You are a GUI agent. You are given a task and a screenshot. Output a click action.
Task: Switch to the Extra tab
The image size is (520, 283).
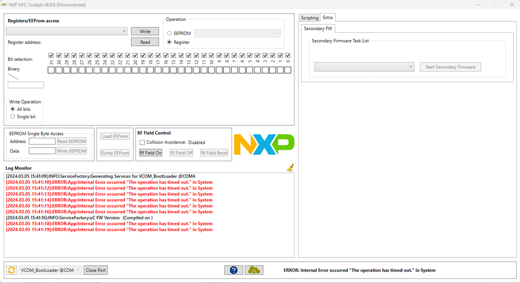pos(327,18)
